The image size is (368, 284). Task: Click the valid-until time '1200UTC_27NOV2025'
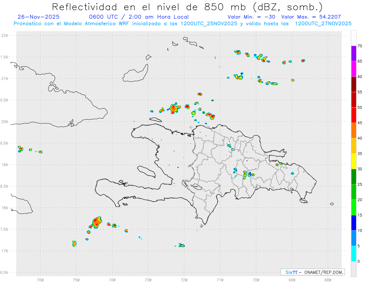click(x=323, y=24)
